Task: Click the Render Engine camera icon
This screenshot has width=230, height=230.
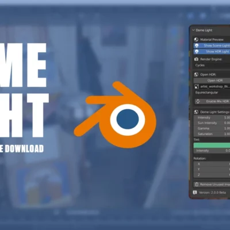Action: [x=196, y=59]
